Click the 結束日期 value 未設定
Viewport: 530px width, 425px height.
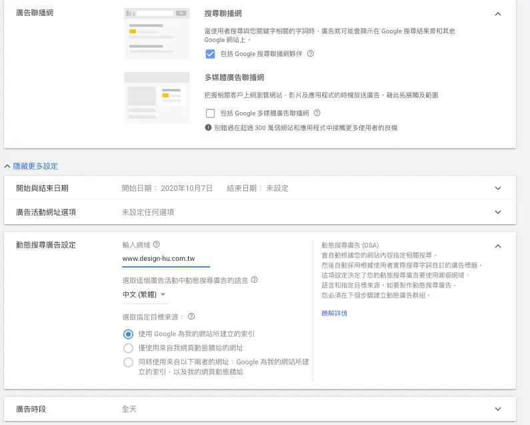coord(277,188)
